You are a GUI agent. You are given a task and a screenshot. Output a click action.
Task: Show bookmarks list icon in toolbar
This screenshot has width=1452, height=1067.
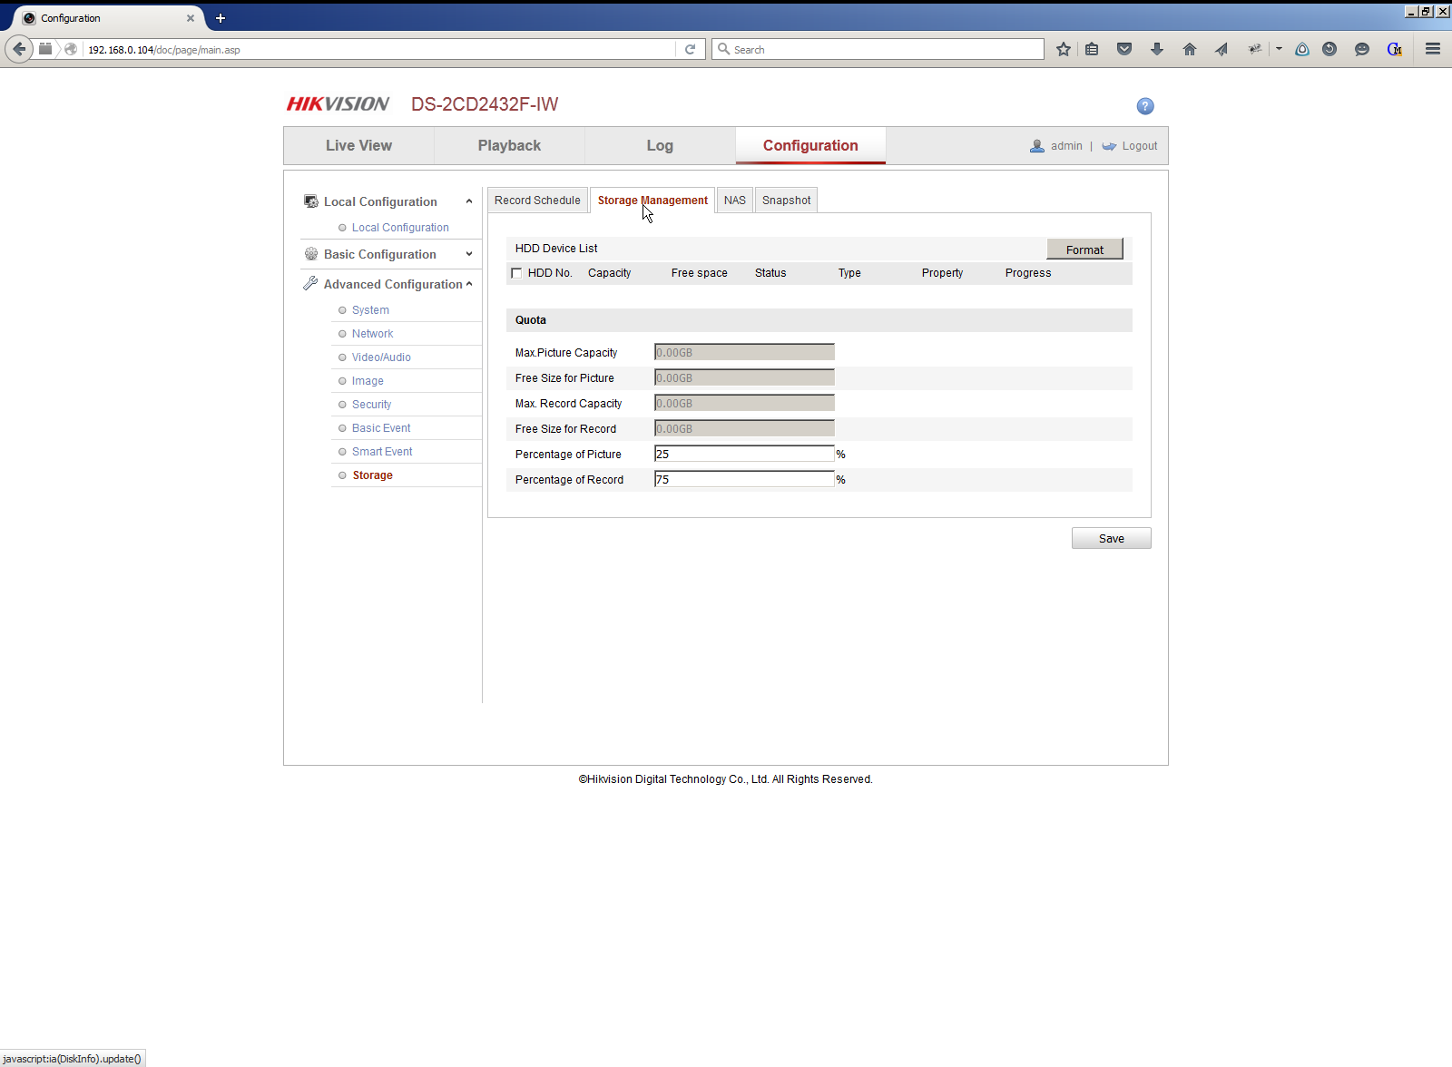click(x=1092, y=49)
